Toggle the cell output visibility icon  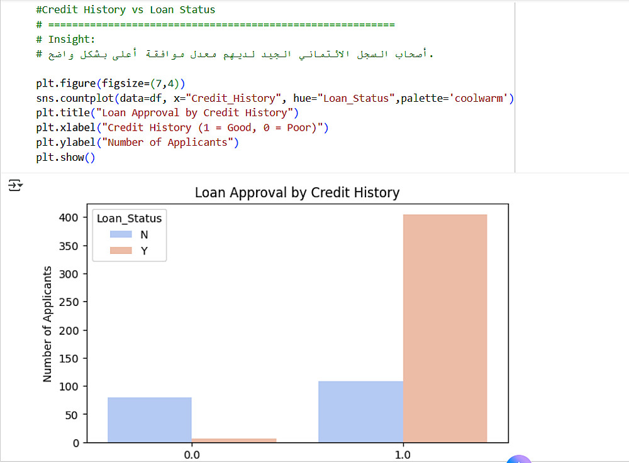coord(15,185)
